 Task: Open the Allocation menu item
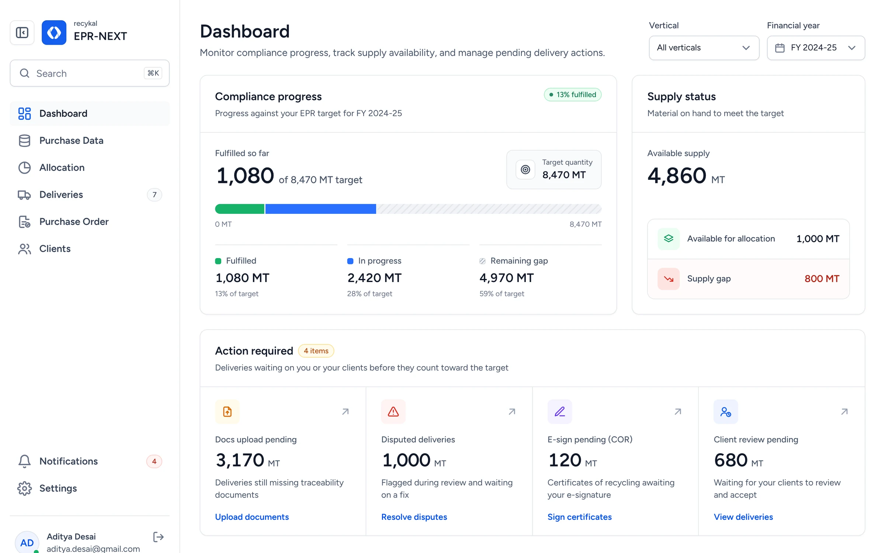coord(90,167)
